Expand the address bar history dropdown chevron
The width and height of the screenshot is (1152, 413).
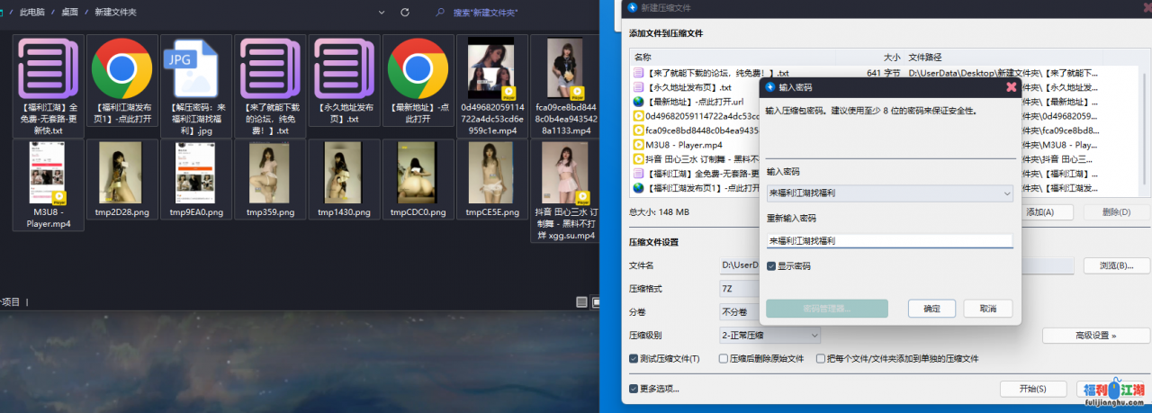(382, 13)
